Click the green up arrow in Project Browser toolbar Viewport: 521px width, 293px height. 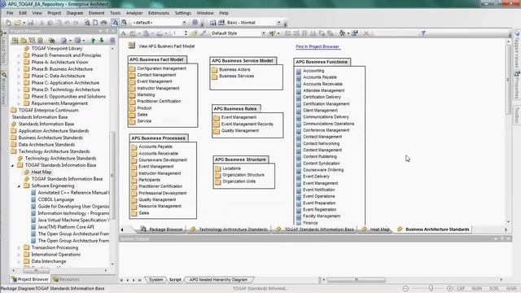(x=93, y=41)
